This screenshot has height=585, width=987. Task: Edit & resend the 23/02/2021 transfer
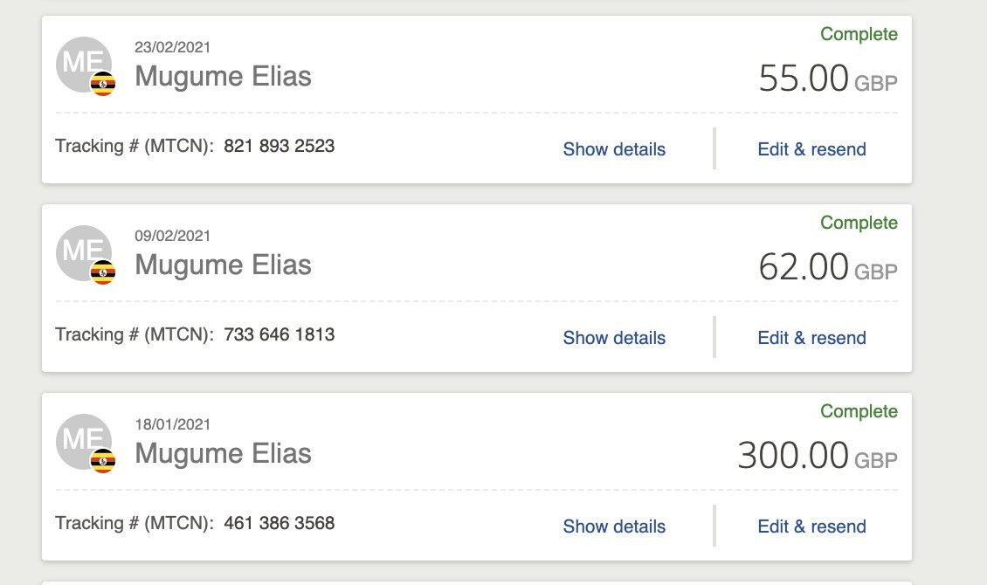coord(811,149)
